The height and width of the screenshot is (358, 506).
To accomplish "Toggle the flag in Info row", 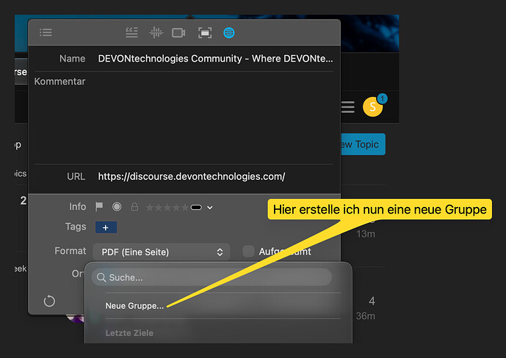I will coord(99,206).
